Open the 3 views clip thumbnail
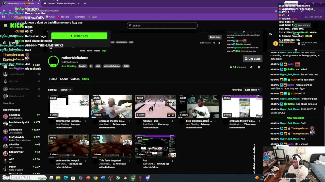 242,106
